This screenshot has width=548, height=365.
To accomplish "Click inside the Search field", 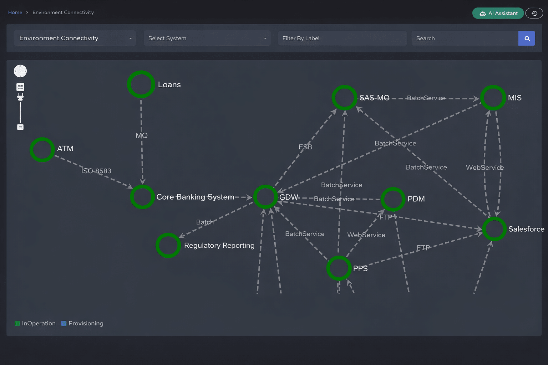I will 464,38.
